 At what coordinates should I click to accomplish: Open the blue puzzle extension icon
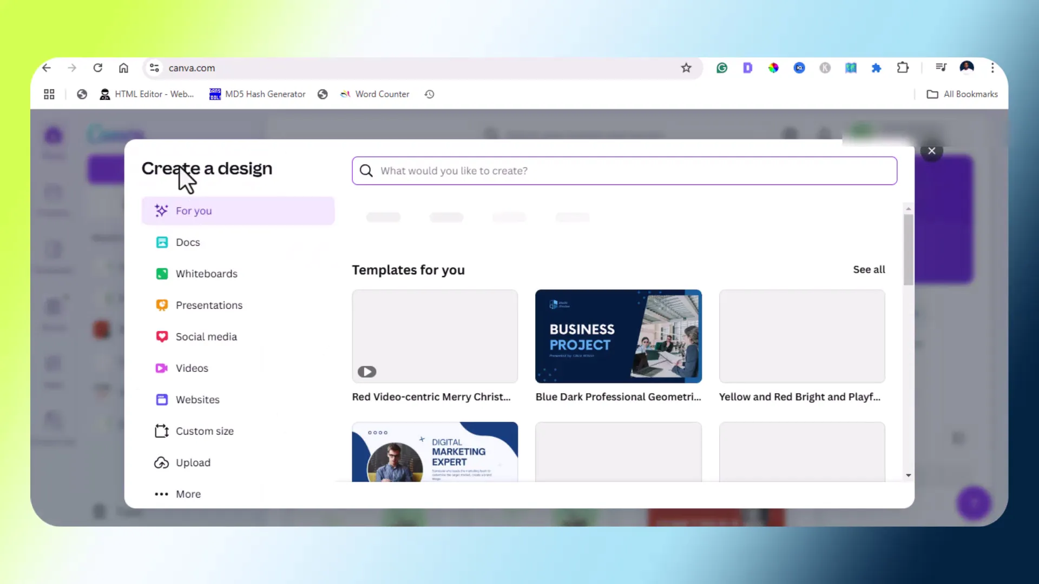(x=877, y=68)
